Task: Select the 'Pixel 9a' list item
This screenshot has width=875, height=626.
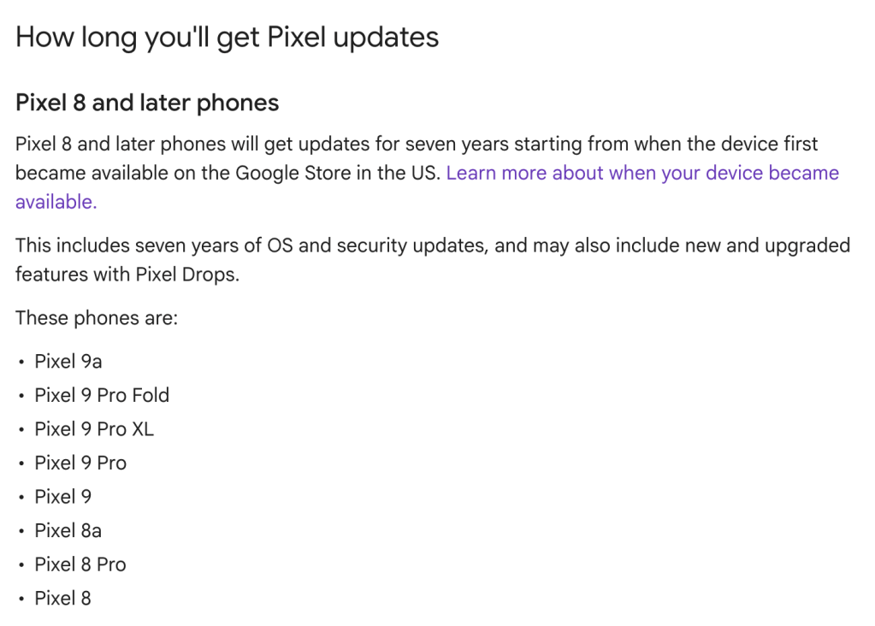Action: click(68, 362)
